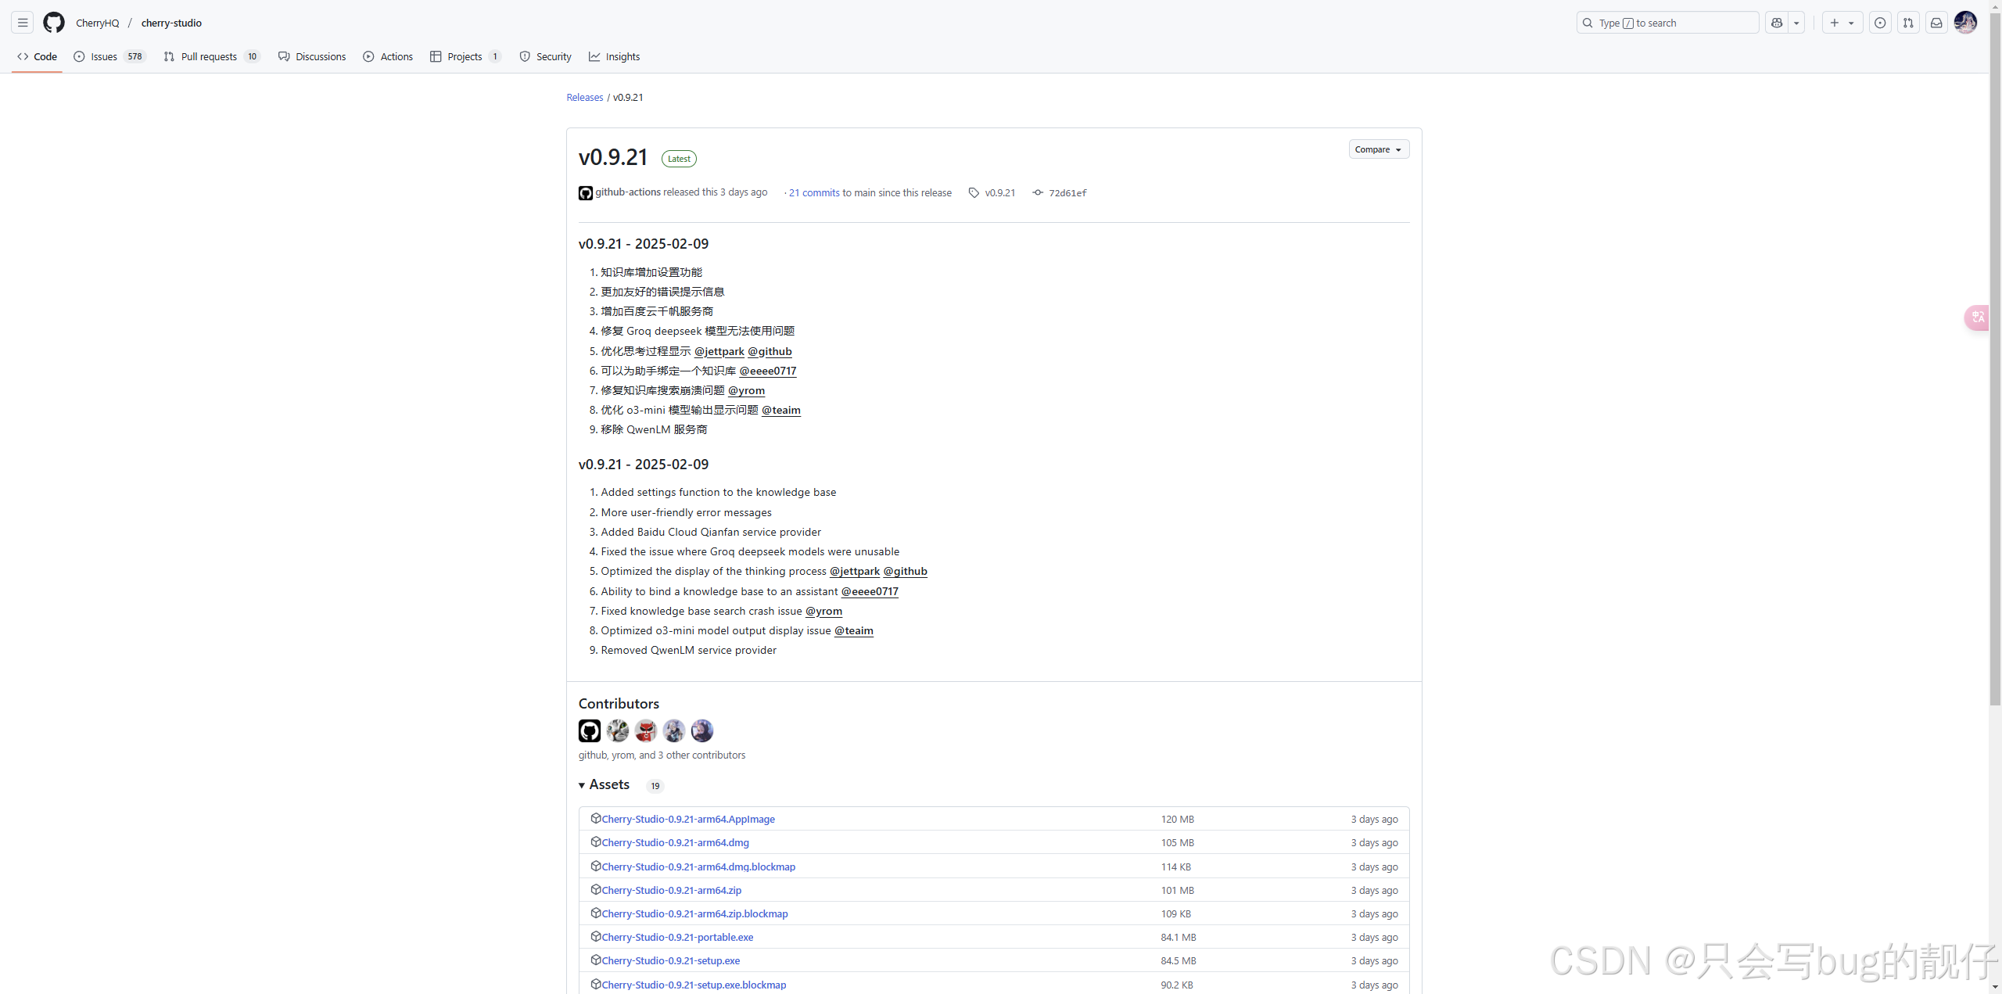This screenshot has width=2002, height=994.
Task: Open the Copilot icon in header
Action: tap(1777, 23)
